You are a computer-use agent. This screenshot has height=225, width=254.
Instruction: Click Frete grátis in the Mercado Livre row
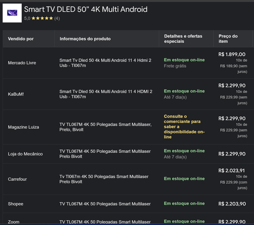coord(175,66)
